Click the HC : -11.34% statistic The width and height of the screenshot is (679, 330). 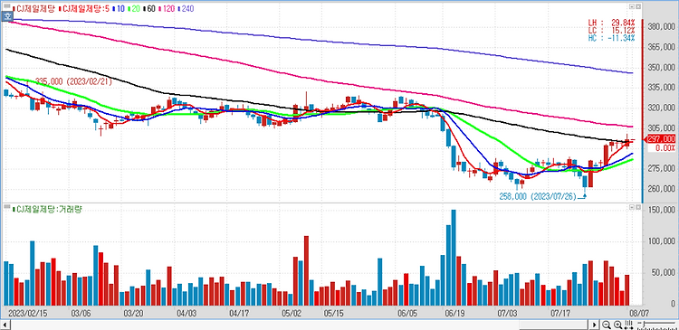click(611, 38)
